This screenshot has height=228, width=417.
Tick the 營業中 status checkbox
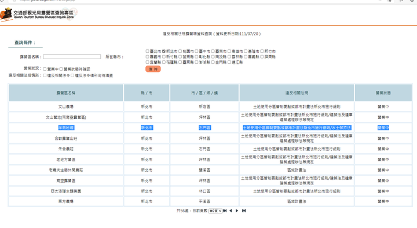point(45,69)
